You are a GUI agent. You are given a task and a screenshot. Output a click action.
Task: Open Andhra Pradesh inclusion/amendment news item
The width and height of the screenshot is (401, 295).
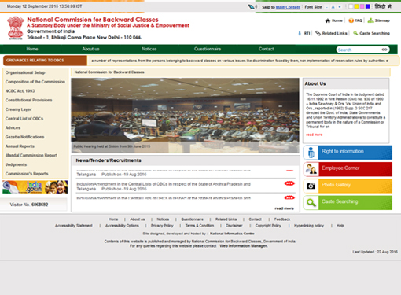coord(164,186)
